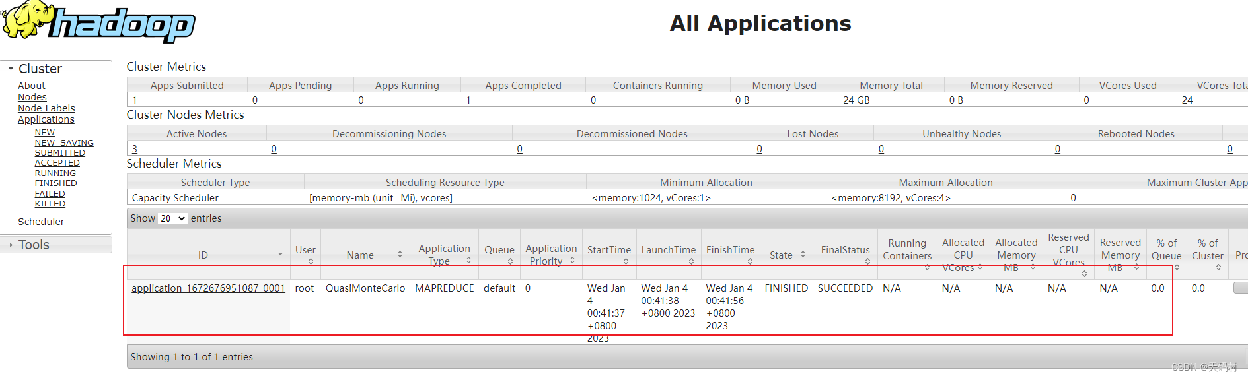Click the progress bar of the application row
This screenshot has height=378, width=1248.
click(1240, 288)
